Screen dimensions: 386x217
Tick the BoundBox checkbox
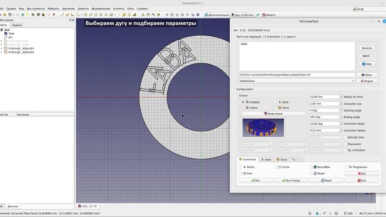pos(311,167)
